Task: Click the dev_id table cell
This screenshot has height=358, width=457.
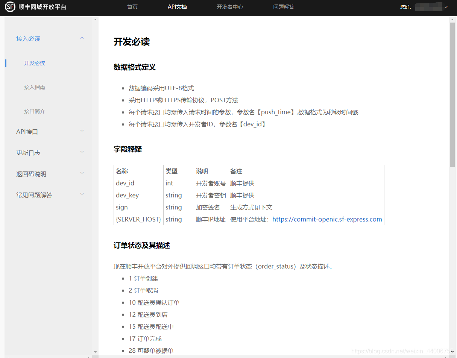Action: pos(138,183)
